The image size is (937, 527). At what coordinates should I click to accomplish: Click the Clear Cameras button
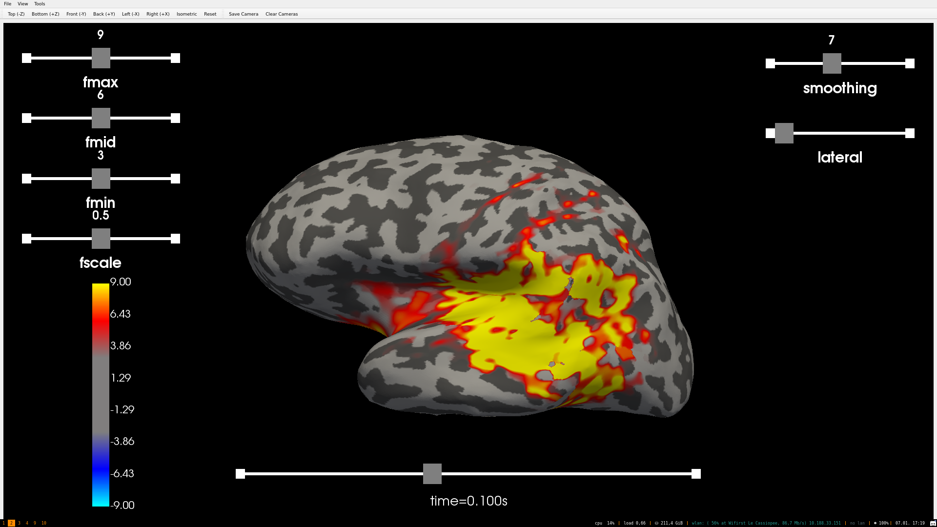(282, 14)
